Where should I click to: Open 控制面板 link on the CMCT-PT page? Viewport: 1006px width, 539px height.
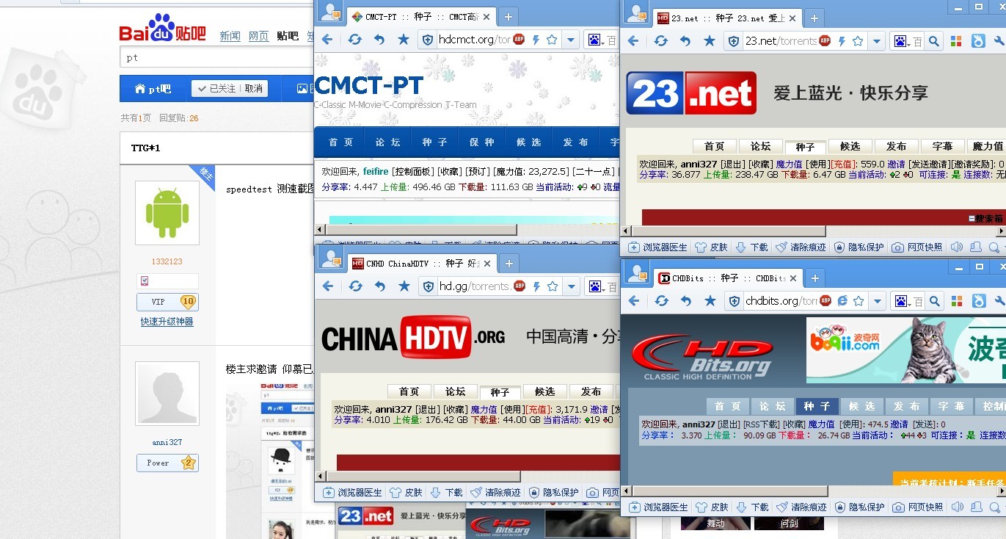tap(413, 171)
